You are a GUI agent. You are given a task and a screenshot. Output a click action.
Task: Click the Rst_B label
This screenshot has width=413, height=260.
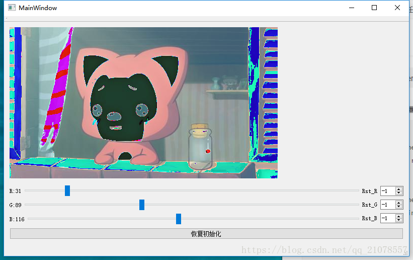pos(370,219)
